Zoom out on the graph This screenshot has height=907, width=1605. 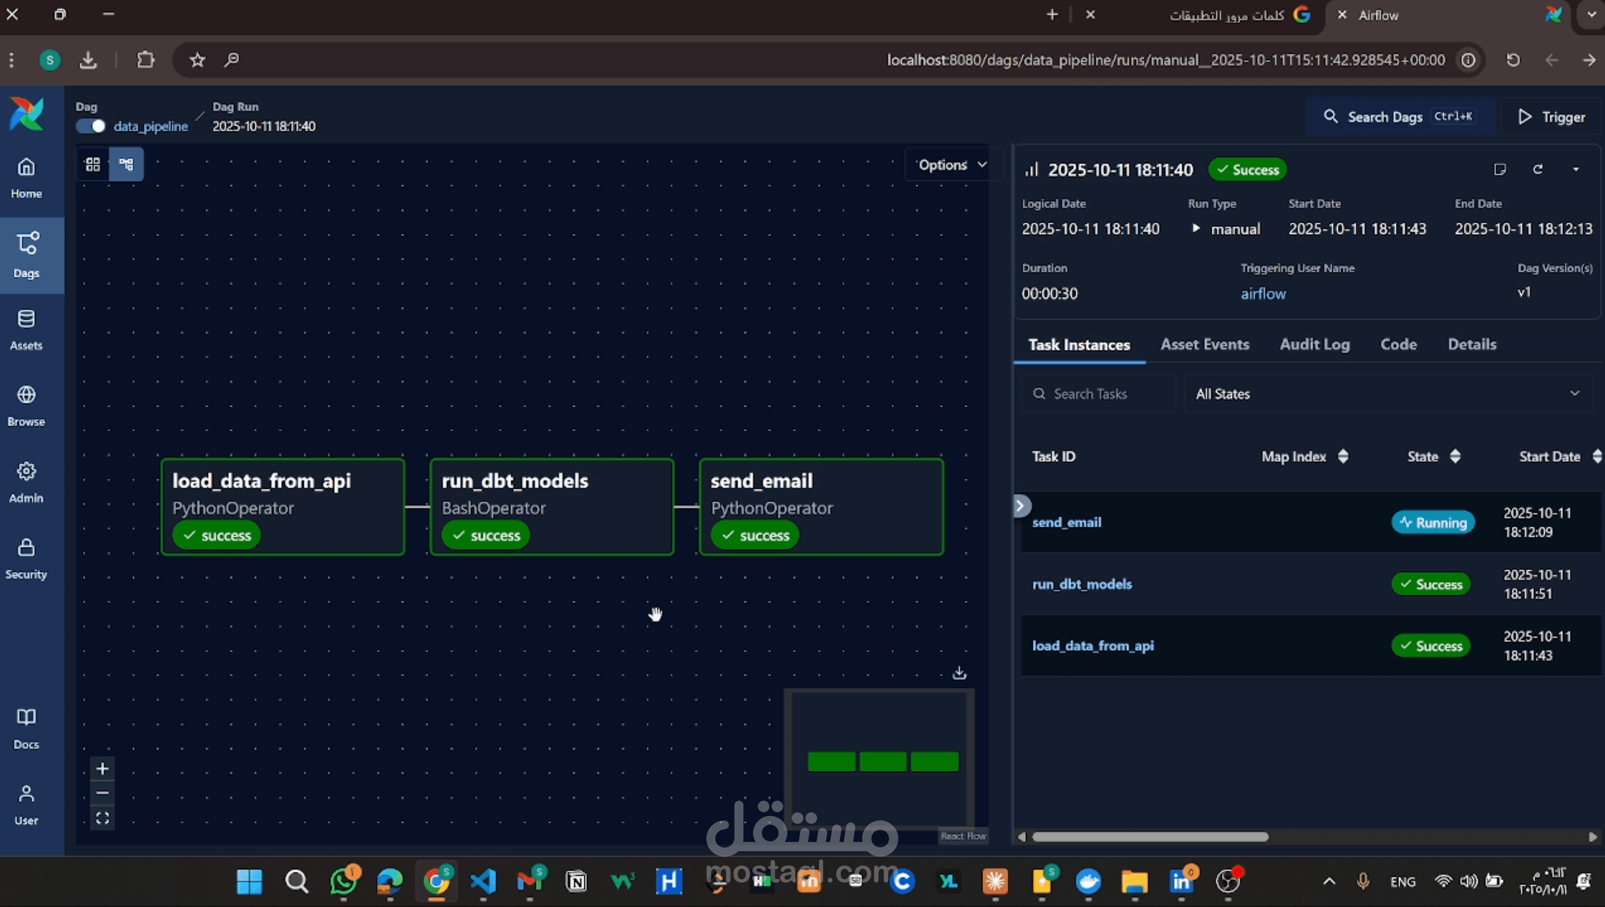tap(103, 793)
